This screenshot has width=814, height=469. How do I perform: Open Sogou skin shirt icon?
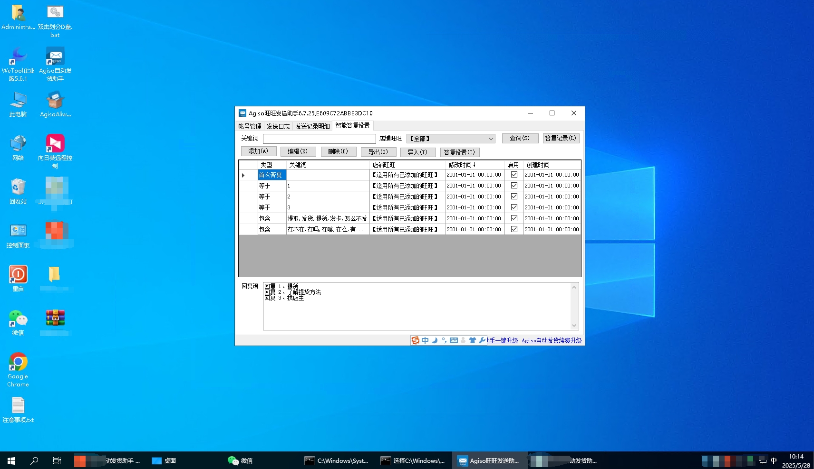pos(473,340)
